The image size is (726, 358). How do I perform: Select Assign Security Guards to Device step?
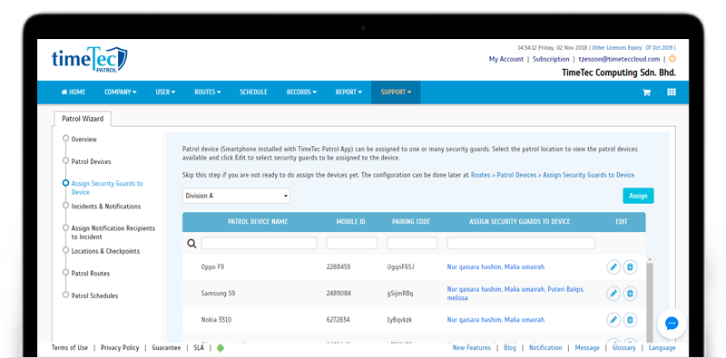point(107,188)
